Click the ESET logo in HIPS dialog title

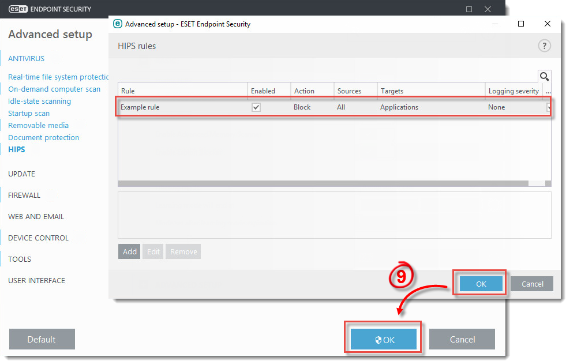118,24
